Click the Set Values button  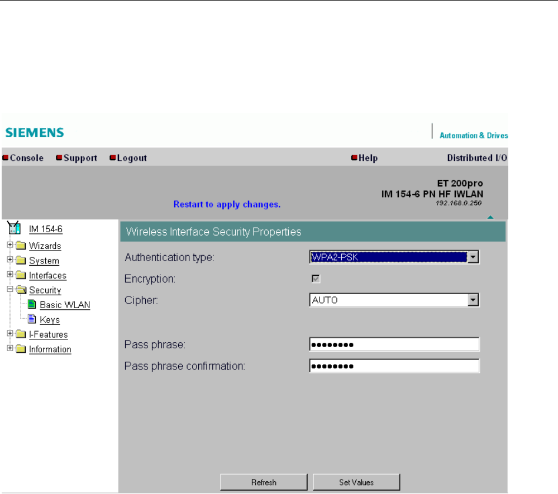(356, 482)
